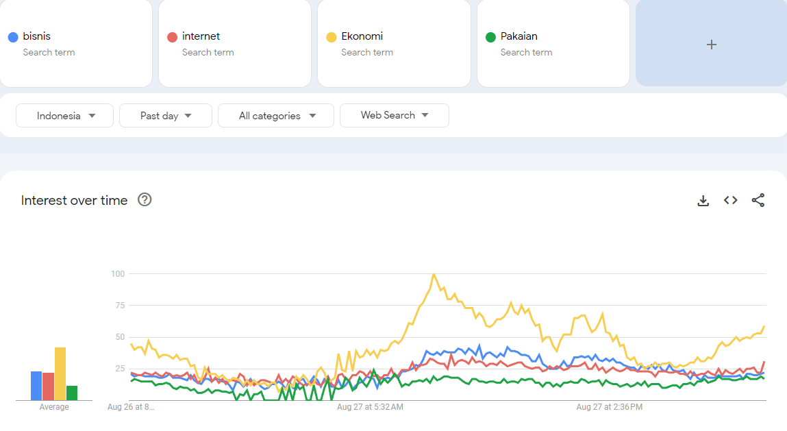Click the yellow color dot for Ekonomi
Image resolution: width=787 pixels, height=431 pixels.
(329, 36)
